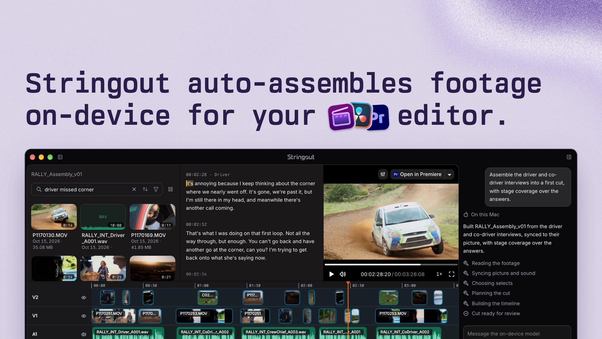Screen dimensions: 602x339
Task: Select the P117... clip on V2
Action: point(253,298)
